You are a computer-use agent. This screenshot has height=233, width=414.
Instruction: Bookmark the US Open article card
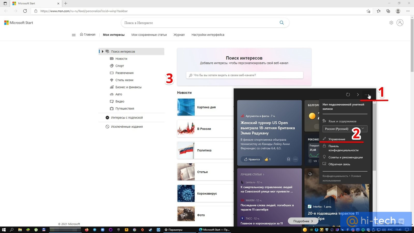tap(289, 159)
